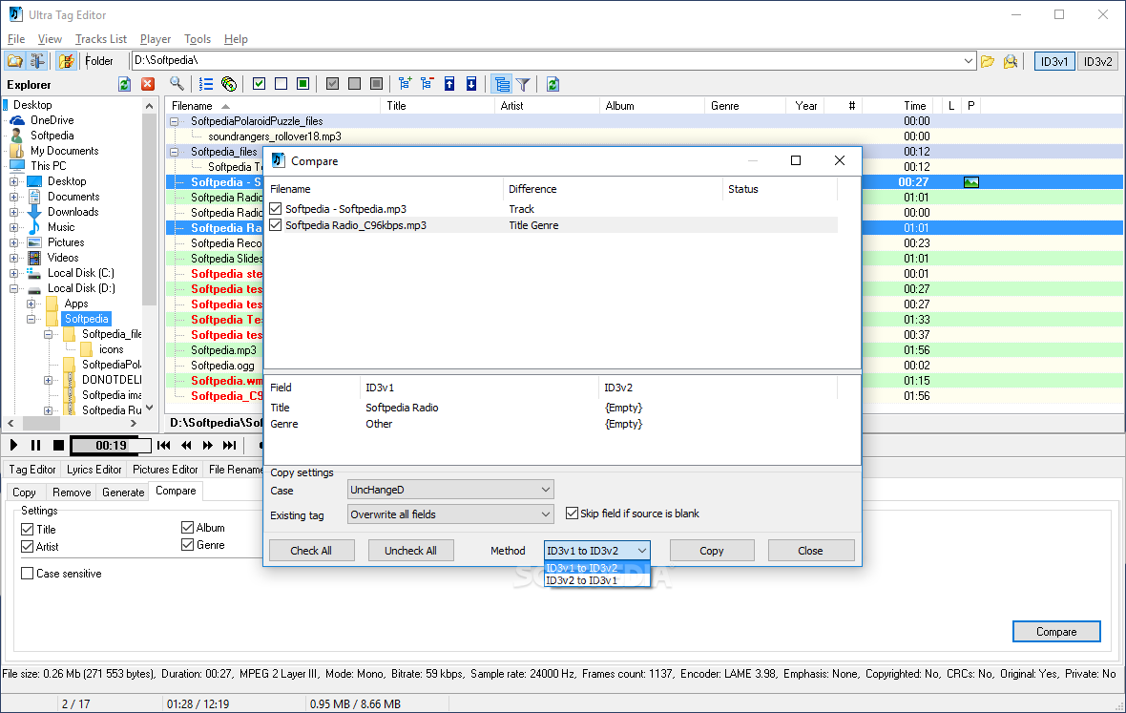
Task: Click the Method dropdown ID3v1 to ID3v2
Action: click(596, 551)
